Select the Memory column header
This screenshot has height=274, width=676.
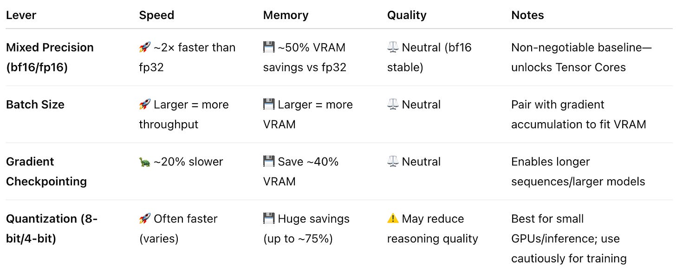(x=286, y=15)
